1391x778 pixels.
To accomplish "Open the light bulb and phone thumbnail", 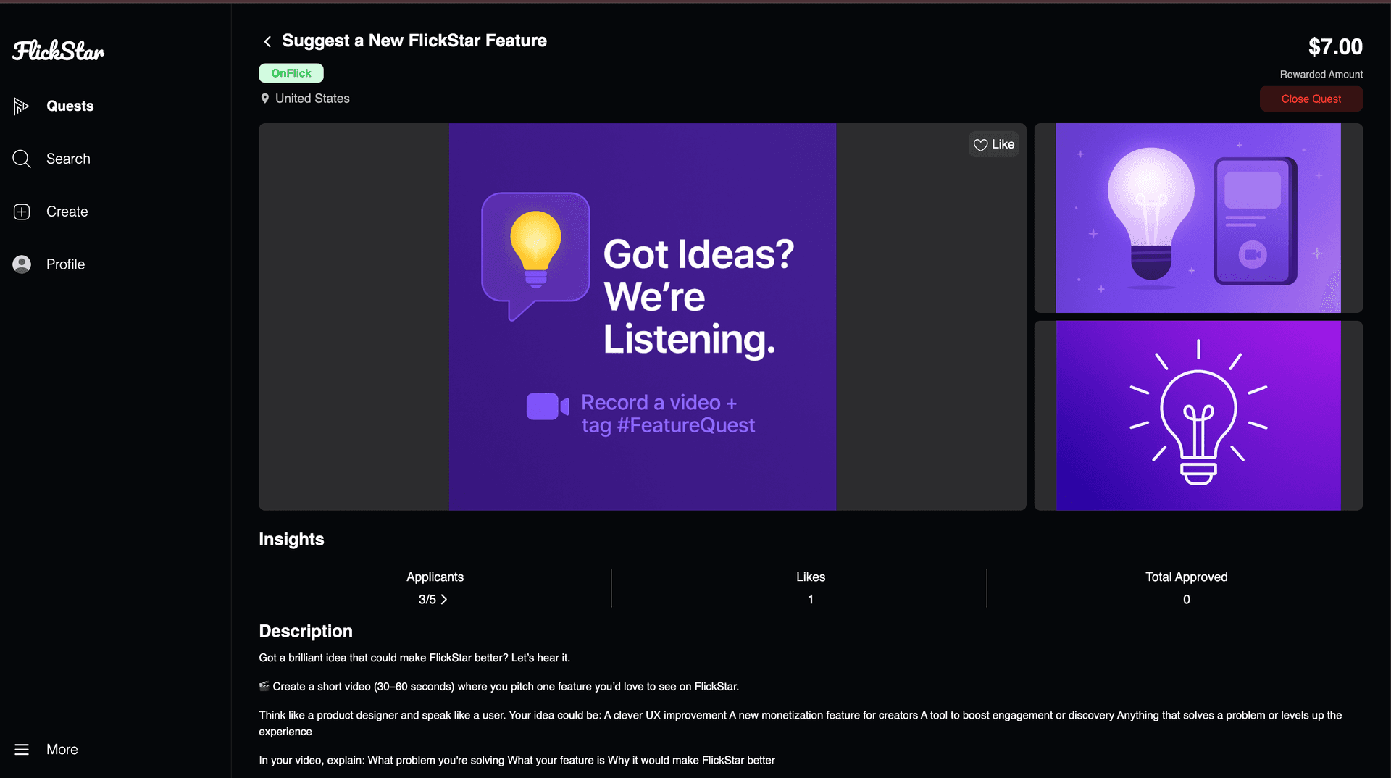I will 1198,218.
